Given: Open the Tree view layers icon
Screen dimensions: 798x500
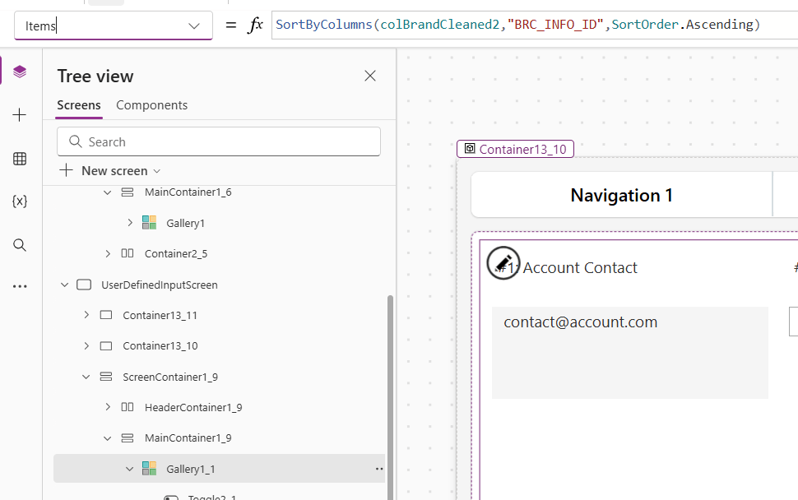Looking at the screenshot, I should (x=20, y=72).
